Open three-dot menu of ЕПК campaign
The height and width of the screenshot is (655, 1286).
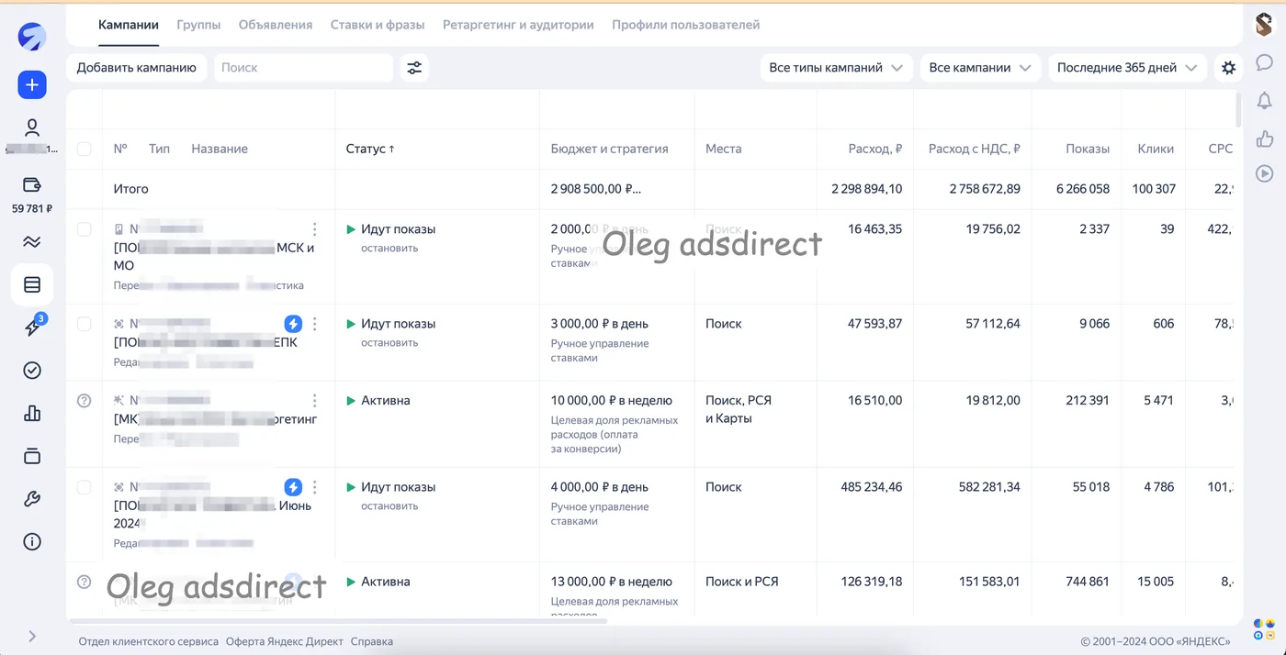315,324
